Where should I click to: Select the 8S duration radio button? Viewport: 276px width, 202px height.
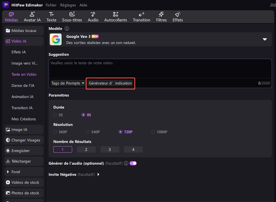tap(83, 115)
